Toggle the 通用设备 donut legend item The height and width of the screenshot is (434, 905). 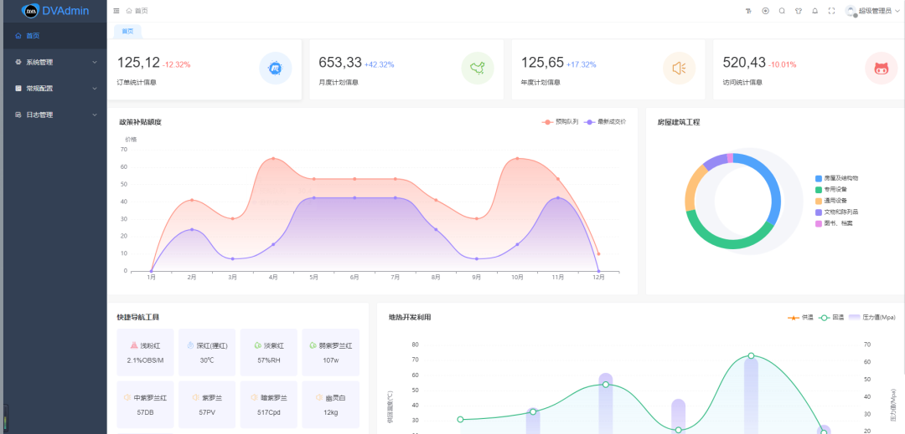click(831, 201)
